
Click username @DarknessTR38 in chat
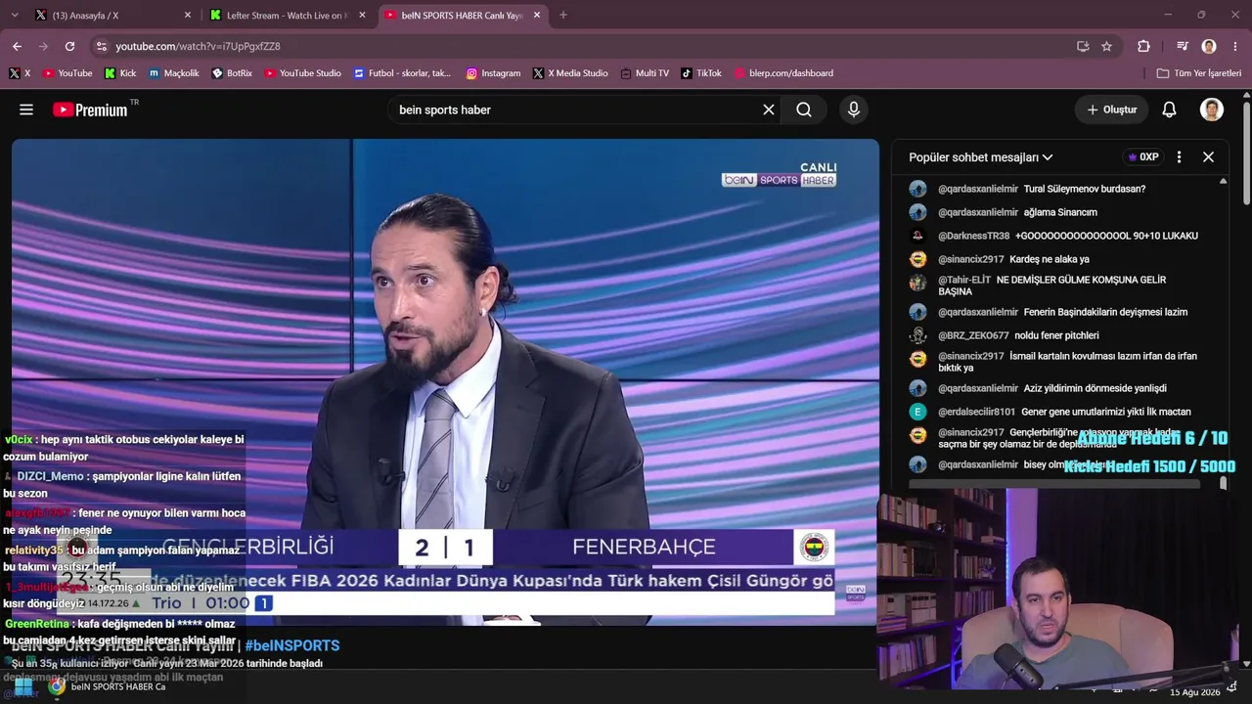tap(973, 236)
